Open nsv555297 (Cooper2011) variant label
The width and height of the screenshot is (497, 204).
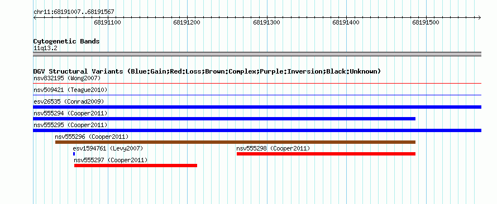(111, 160)
